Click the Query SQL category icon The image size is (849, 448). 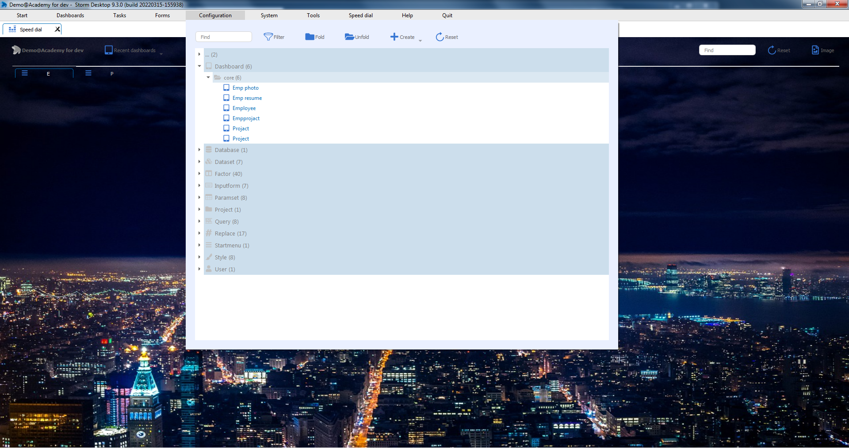pyautogui.click(x=209, y=221)
